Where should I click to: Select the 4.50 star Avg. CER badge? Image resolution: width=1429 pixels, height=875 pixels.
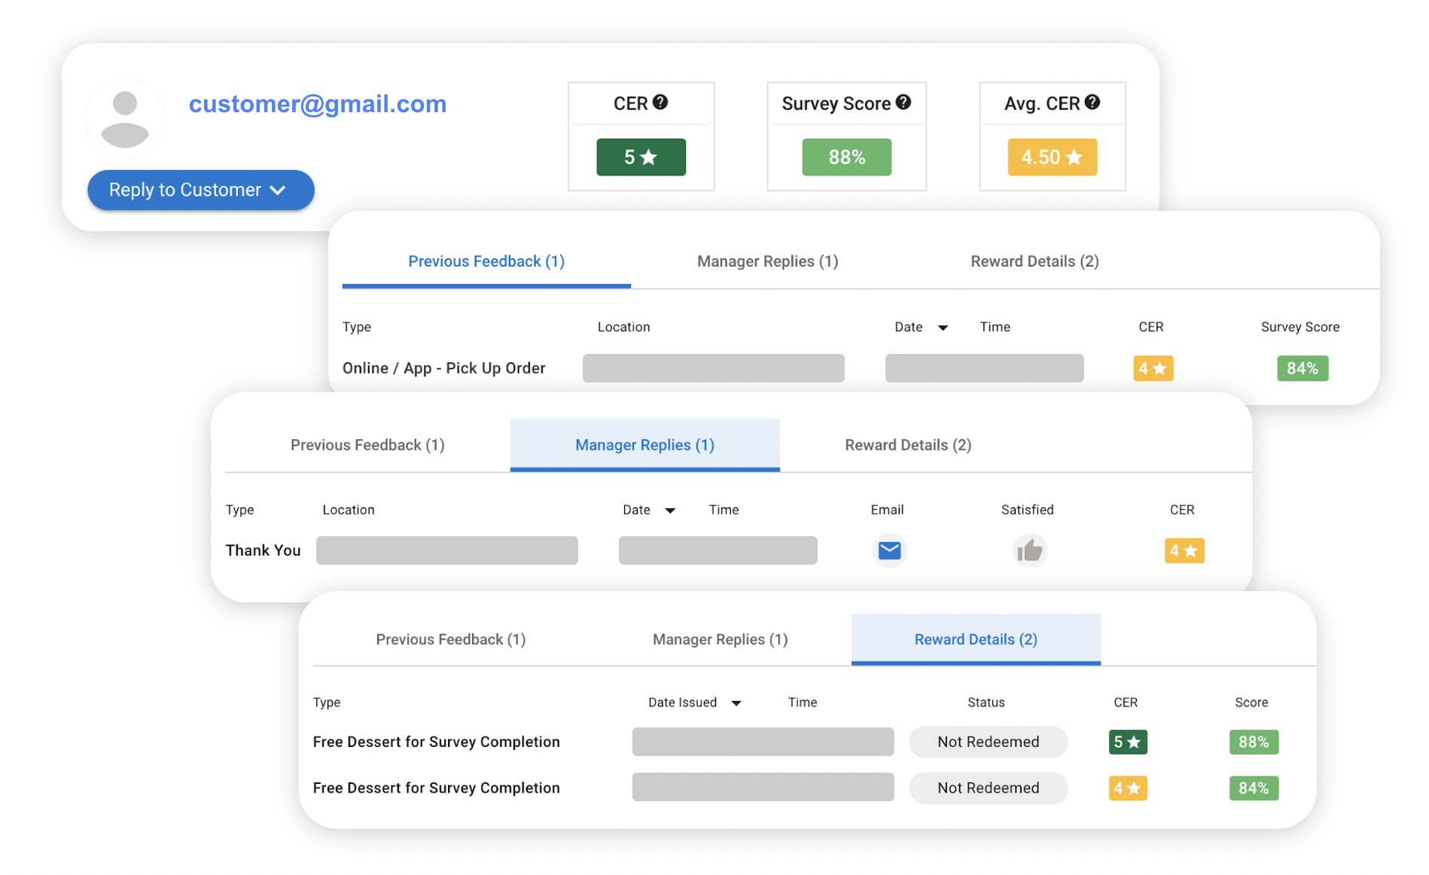(x=1052, y=157)
